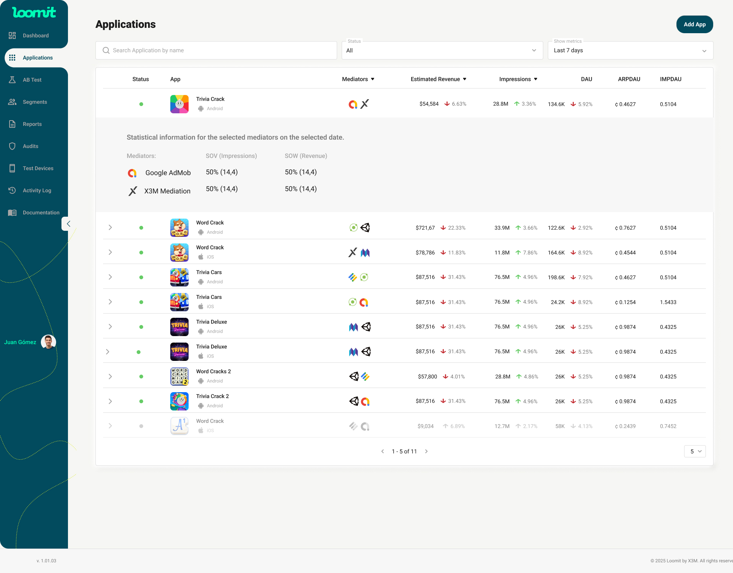Open the Show metrics Last 7 days dropdown
The height and width of the screenshot is (573, 733).
coord(630,50)
